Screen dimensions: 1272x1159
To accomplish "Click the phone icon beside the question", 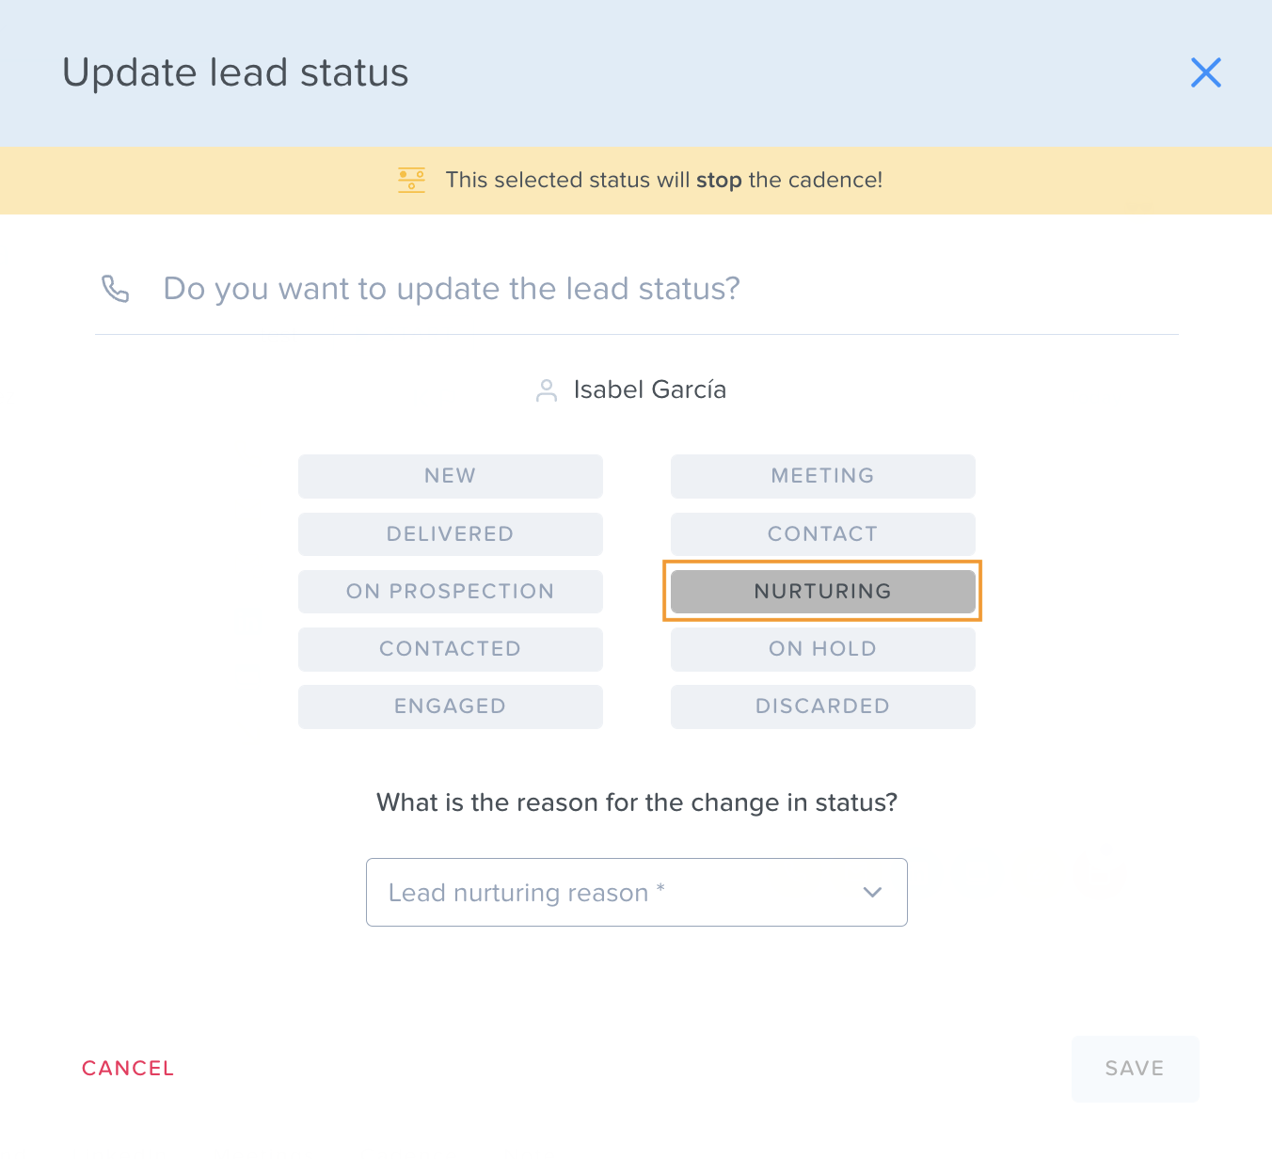I will click(x=115, y=289).
